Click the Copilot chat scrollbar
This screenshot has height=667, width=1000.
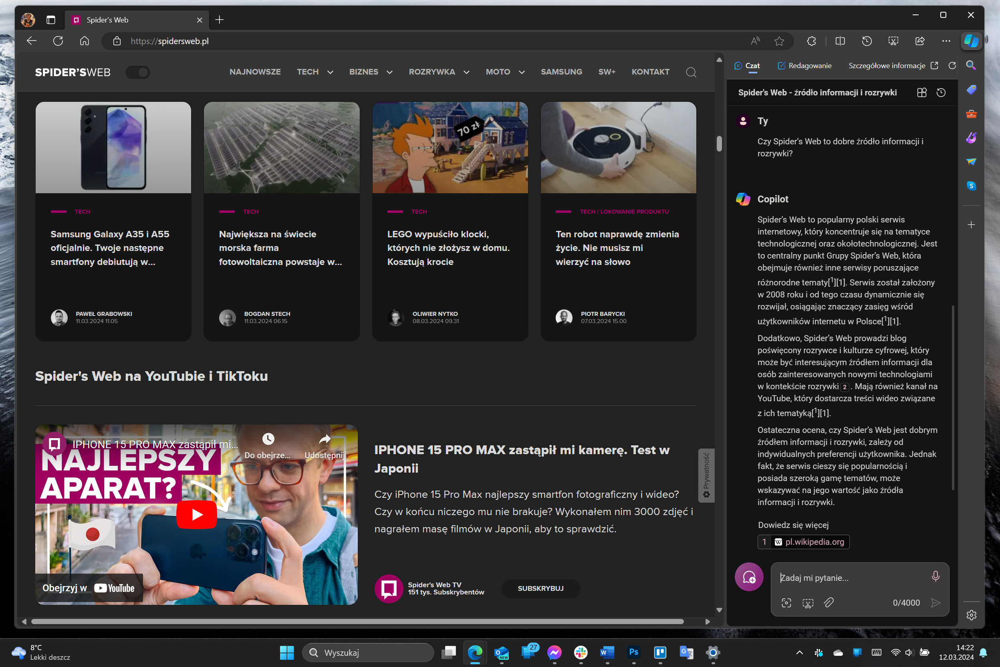pyautogui.click(x=953, y=398)
